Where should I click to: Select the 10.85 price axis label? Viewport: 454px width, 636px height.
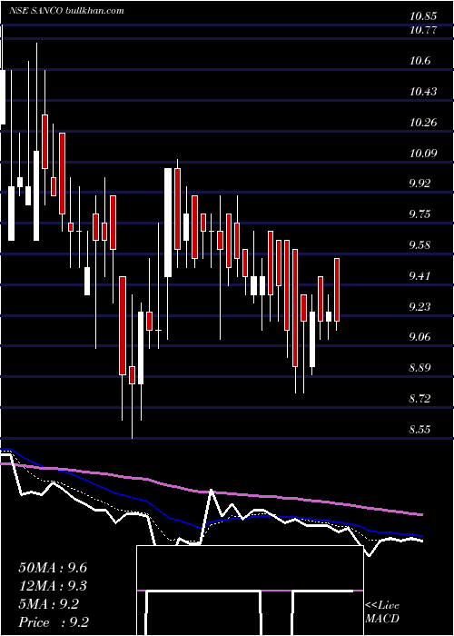coord(423,16)
